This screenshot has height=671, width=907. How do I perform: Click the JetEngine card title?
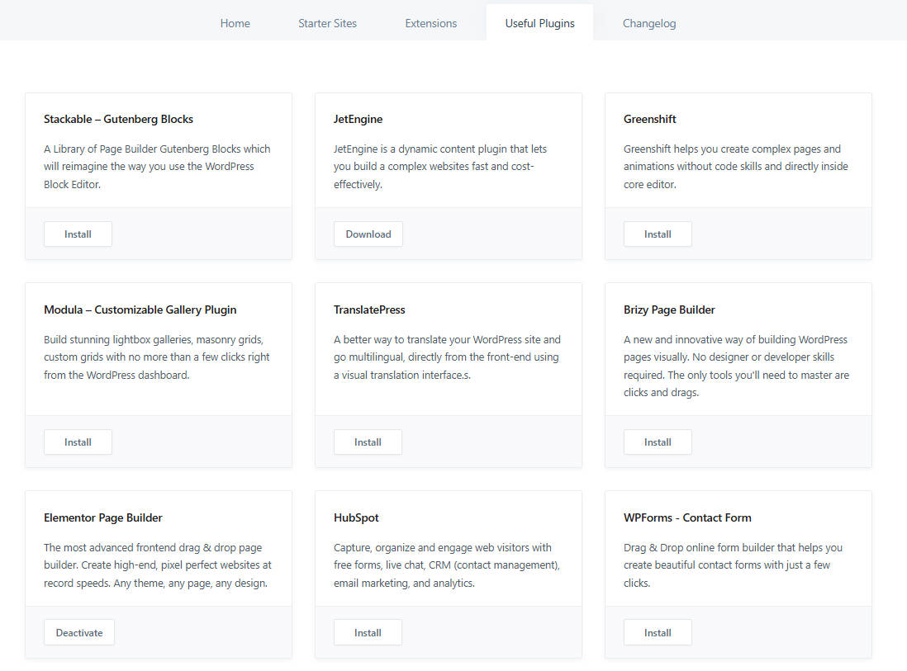pyautogui.click(x=358, y=119)
